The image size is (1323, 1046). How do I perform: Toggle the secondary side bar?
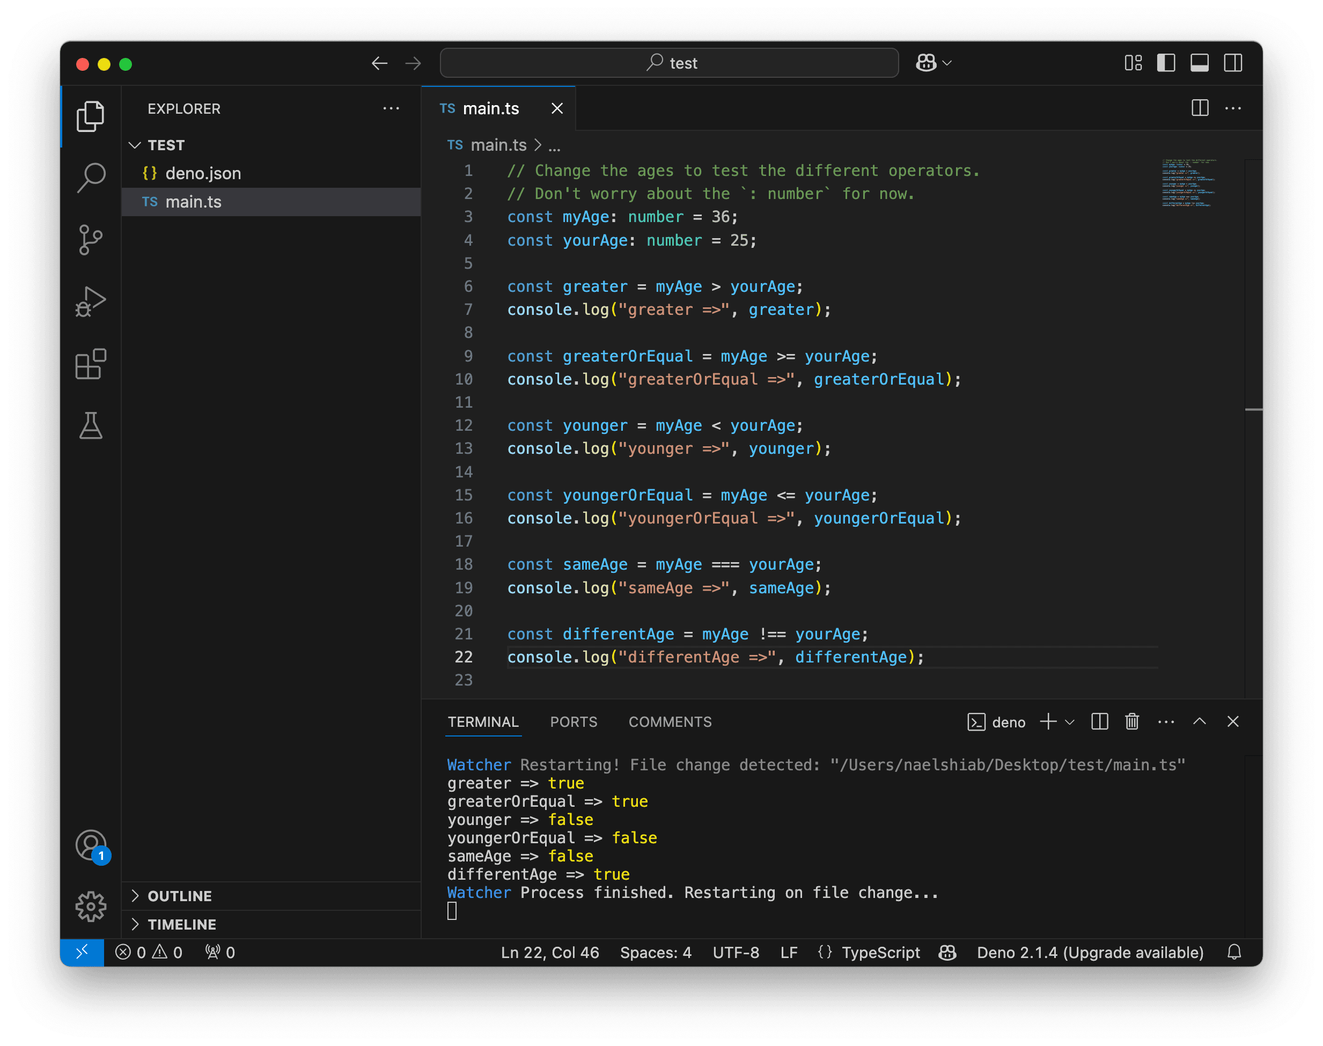point(1233,63)
